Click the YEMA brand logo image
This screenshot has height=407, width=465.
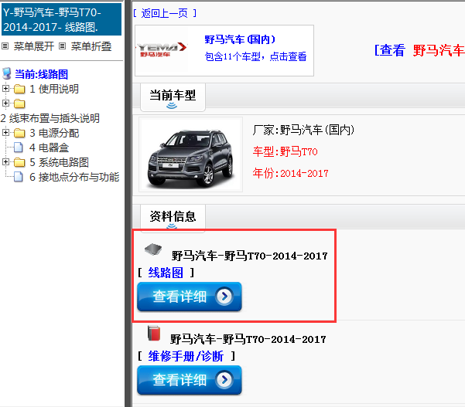[x=162, y=49]
